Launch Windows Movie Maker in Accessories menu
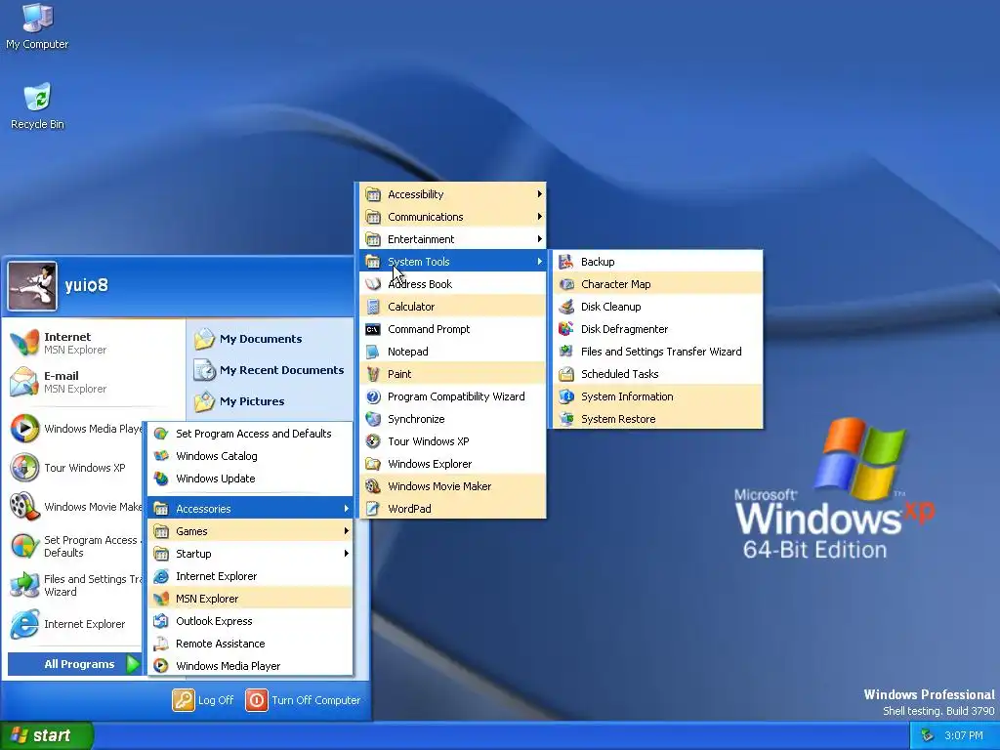Viewport: 1000px width, 750px height. (453, 486)
